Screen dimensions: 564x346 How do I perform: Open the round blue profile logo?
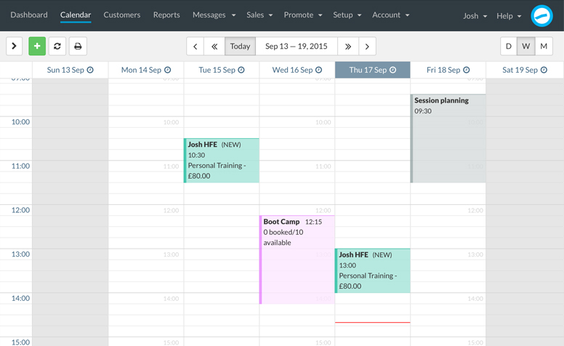point(541,15)
